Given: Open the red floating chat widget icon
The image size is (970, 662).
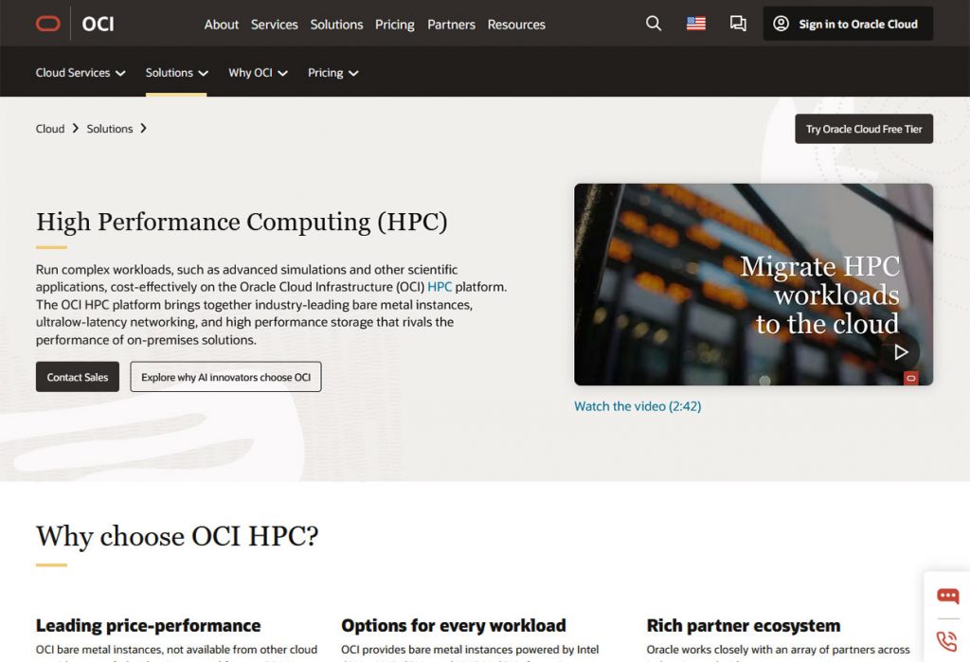Looking at the screenshot, I should click(947, 596).
